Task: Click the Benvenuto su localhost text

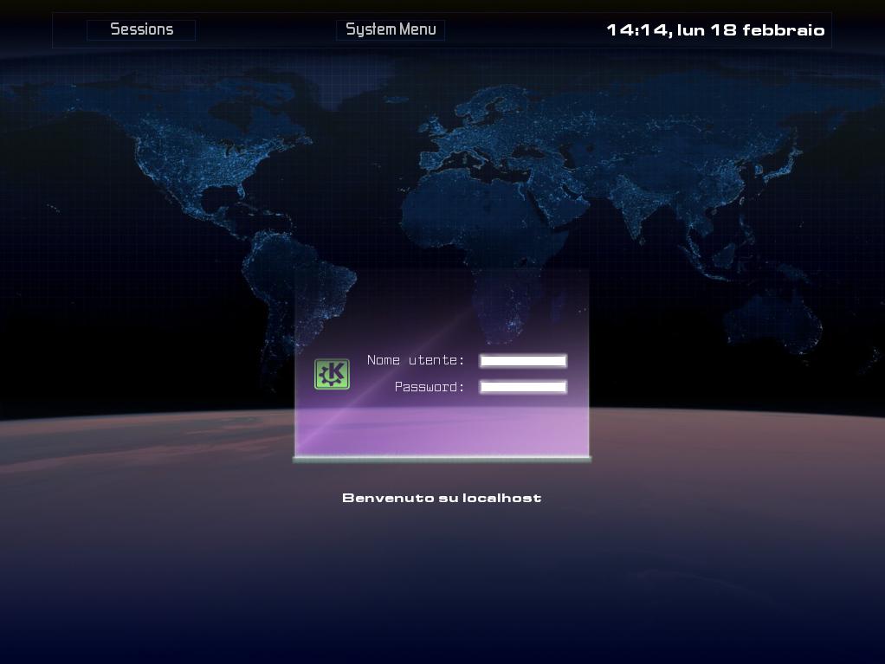Action: 442,498
